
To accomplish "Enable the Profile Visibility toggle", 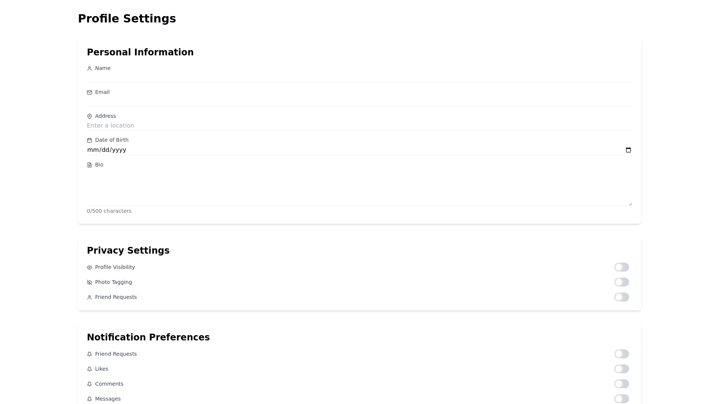I will click(x=621, y=267).
